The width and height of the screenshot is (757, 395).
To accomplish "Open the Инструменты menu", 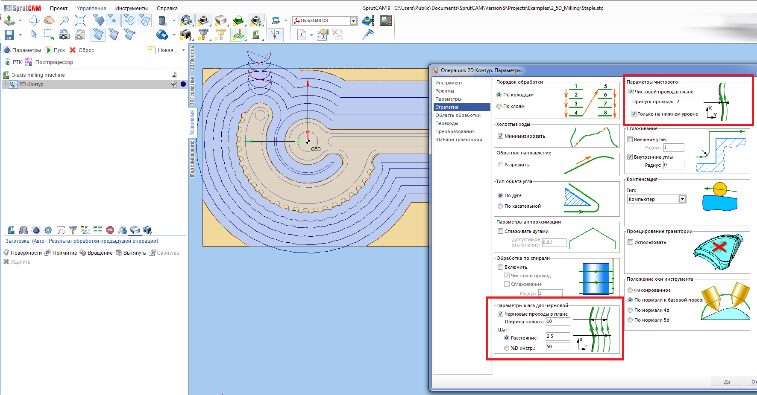I will [131, 8].
